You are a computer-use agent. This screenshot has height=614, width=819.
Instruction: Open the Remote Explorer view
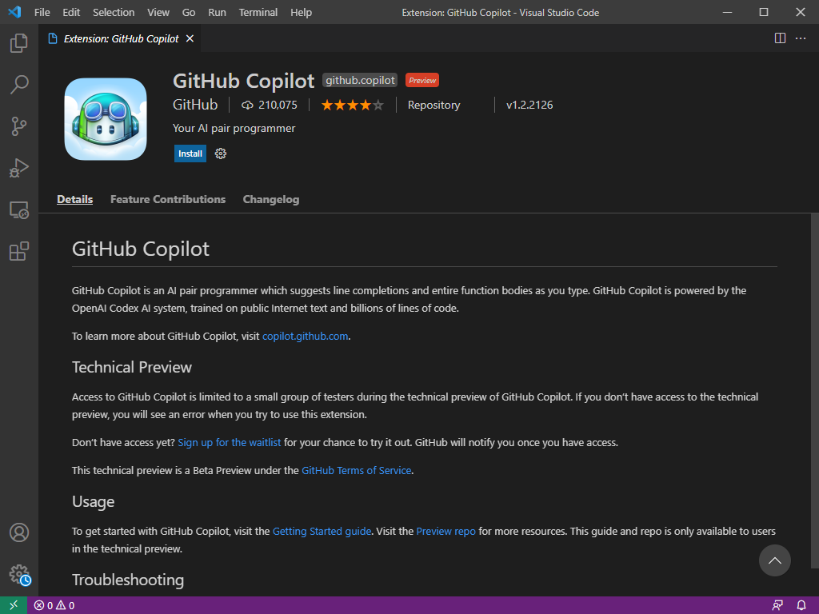[19, 210]
